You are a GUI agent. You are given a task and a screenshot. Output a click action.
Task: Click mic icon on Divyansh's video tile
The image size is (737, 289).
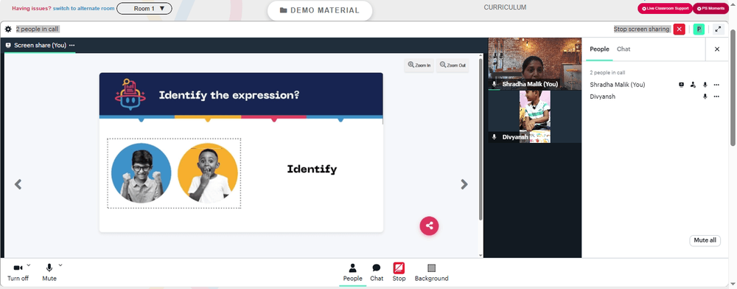pos(494,136)
